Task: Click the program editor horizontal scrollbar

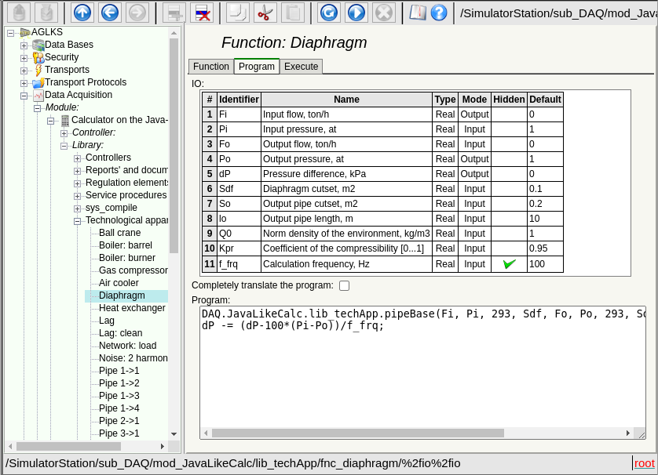Action: tap(357, 433)
